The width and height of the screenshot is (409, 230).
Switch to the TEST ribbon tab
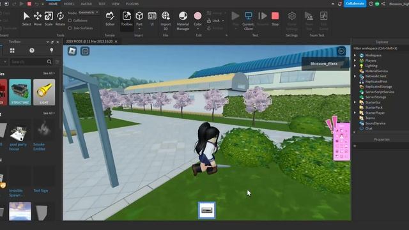click(x=102, y=4)
